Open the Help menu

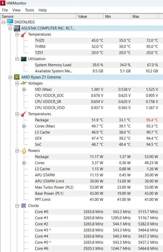coord(43,10)
